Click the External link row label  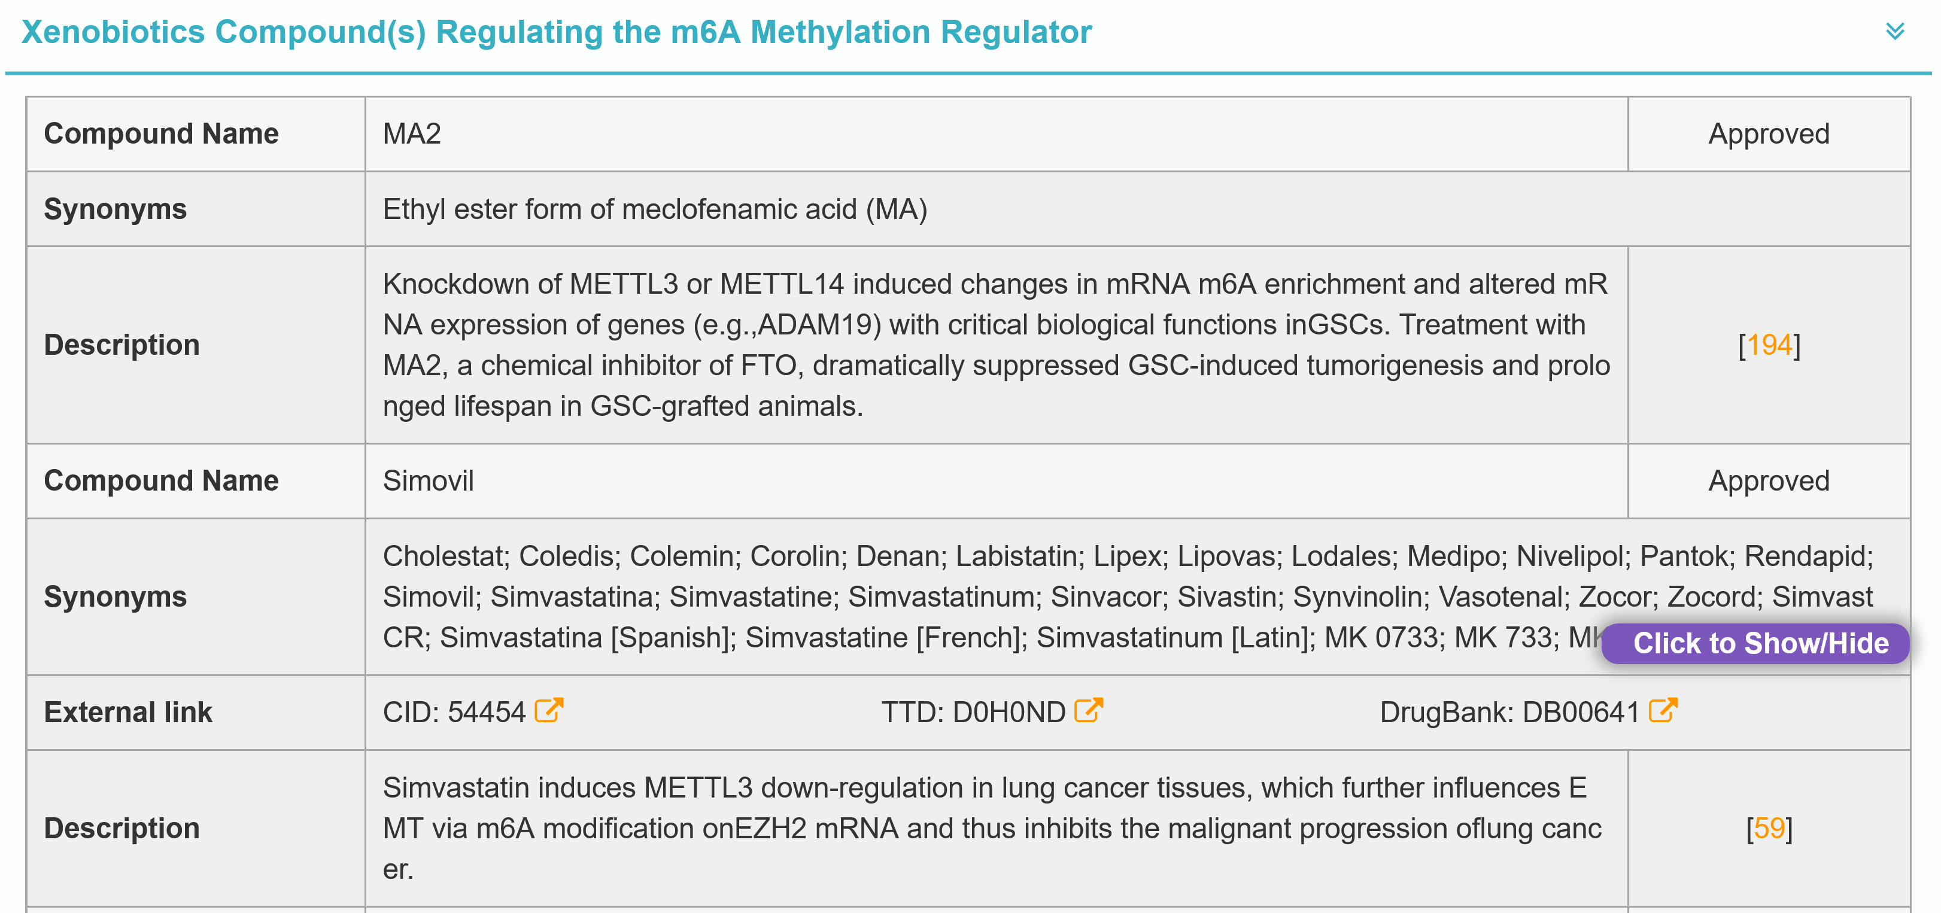[x=128, y=712]
